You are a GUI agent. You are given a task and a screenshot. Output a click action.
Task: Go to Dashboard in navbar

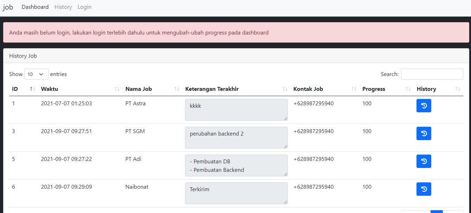coord(35,7)
